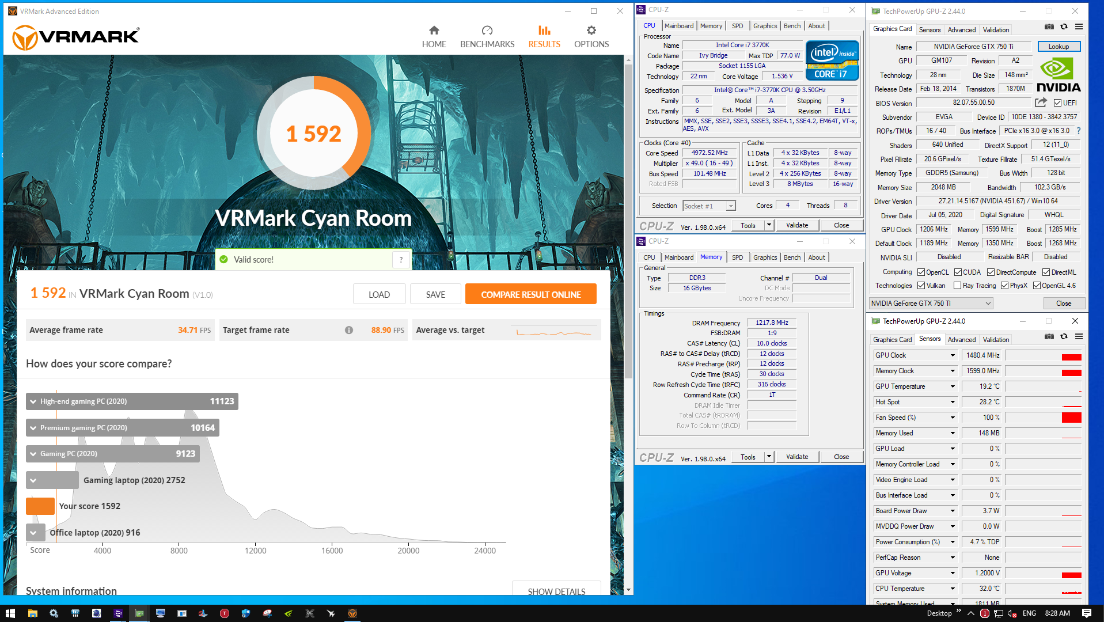Click the Lookup button in GPU-Z
The image size is (1104, 622).
1059,47
